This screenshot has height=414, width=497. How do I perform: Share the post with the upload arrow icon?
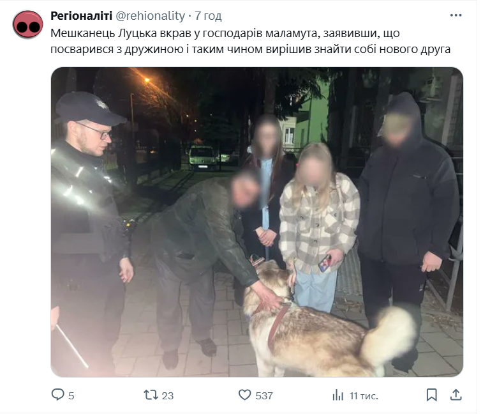point(456,395)
